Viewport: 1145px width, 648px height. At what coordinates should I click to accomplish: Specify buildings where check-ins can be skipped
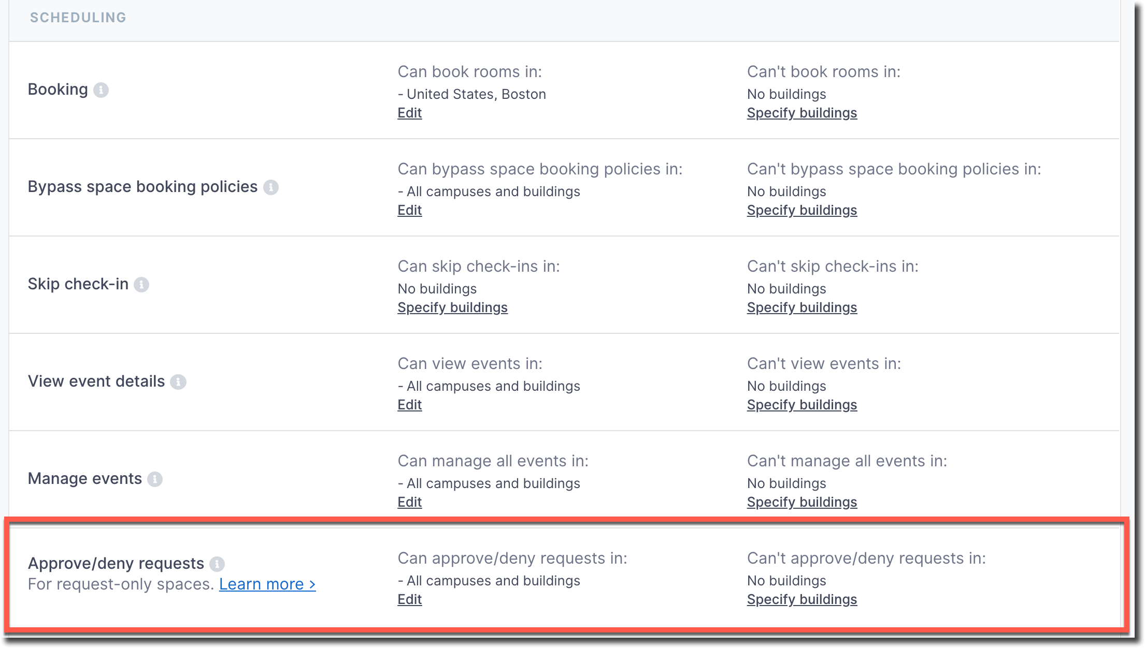452,307
